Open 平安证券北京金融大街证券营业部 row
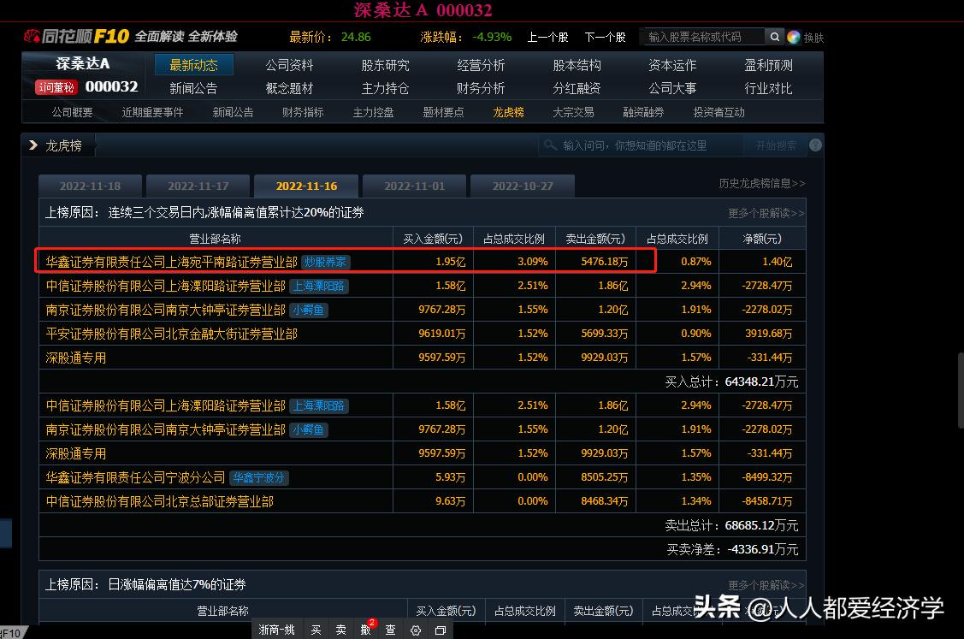The height and width of the screenshot is (639, 964). [x=423, y=334]
